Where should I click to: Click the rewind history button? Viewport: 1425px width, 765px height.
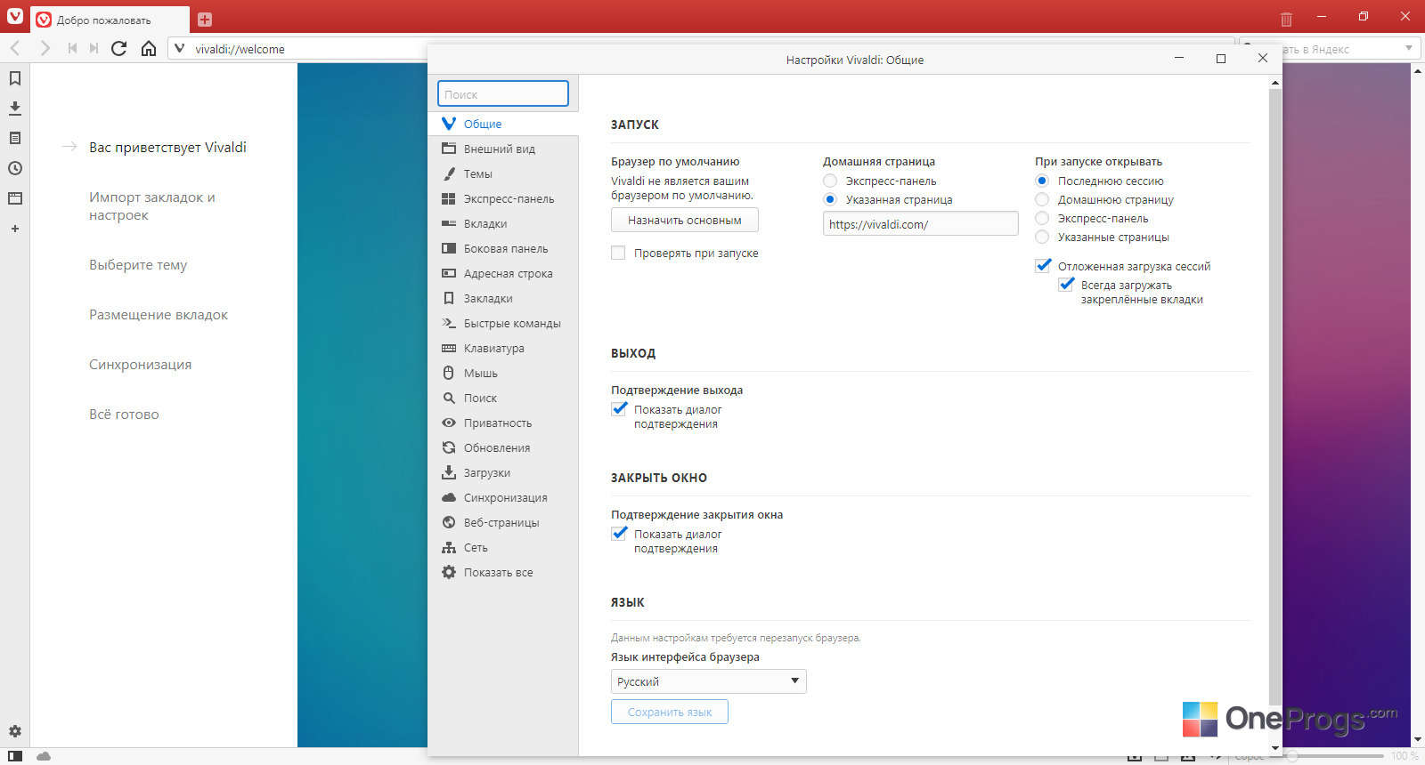tap(72, 48)
